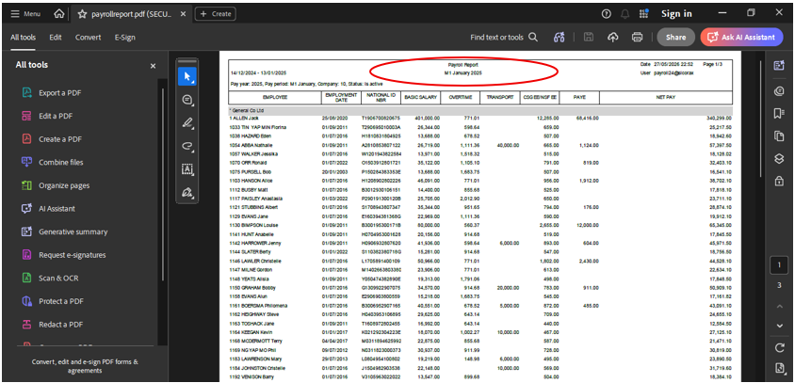The image size is (795, 383).
Task: Open generative summary panel in right rail
Action: tap(779, 65)
